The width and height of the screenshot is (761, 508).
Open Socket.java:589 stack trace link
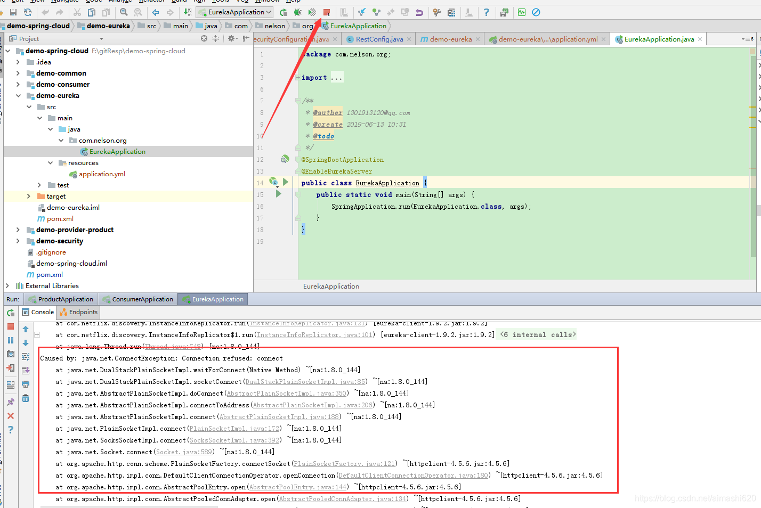183,452
